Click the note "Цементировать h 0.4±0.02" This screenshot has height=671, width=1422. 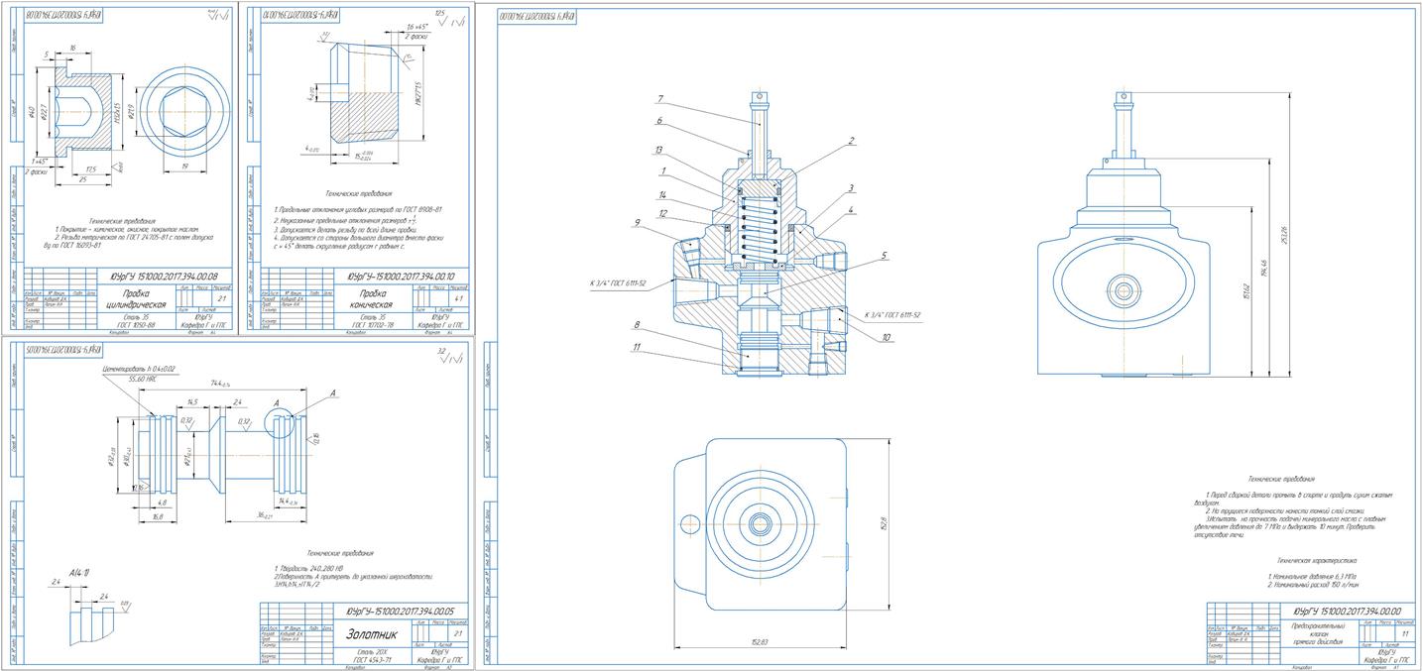point(140,369)
